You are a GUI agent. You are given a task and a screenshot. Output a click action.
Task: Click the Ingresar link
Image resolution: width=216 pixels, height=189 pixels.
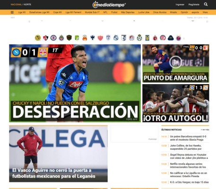coord(180,5)
